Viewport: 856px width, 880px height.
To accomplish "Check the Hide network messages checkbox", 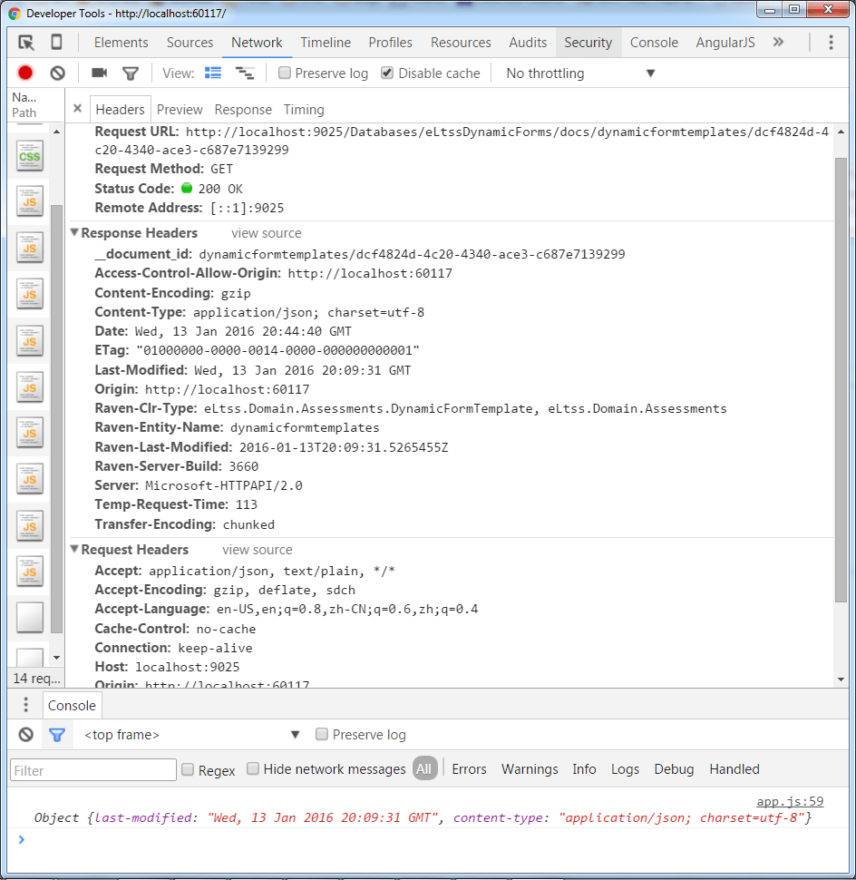I will (x=253, y=768).
